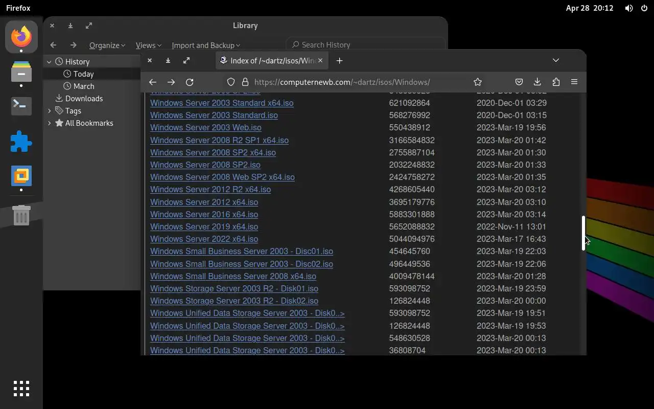Download Windows Server 2003 Web.iso

coord(206,127)
